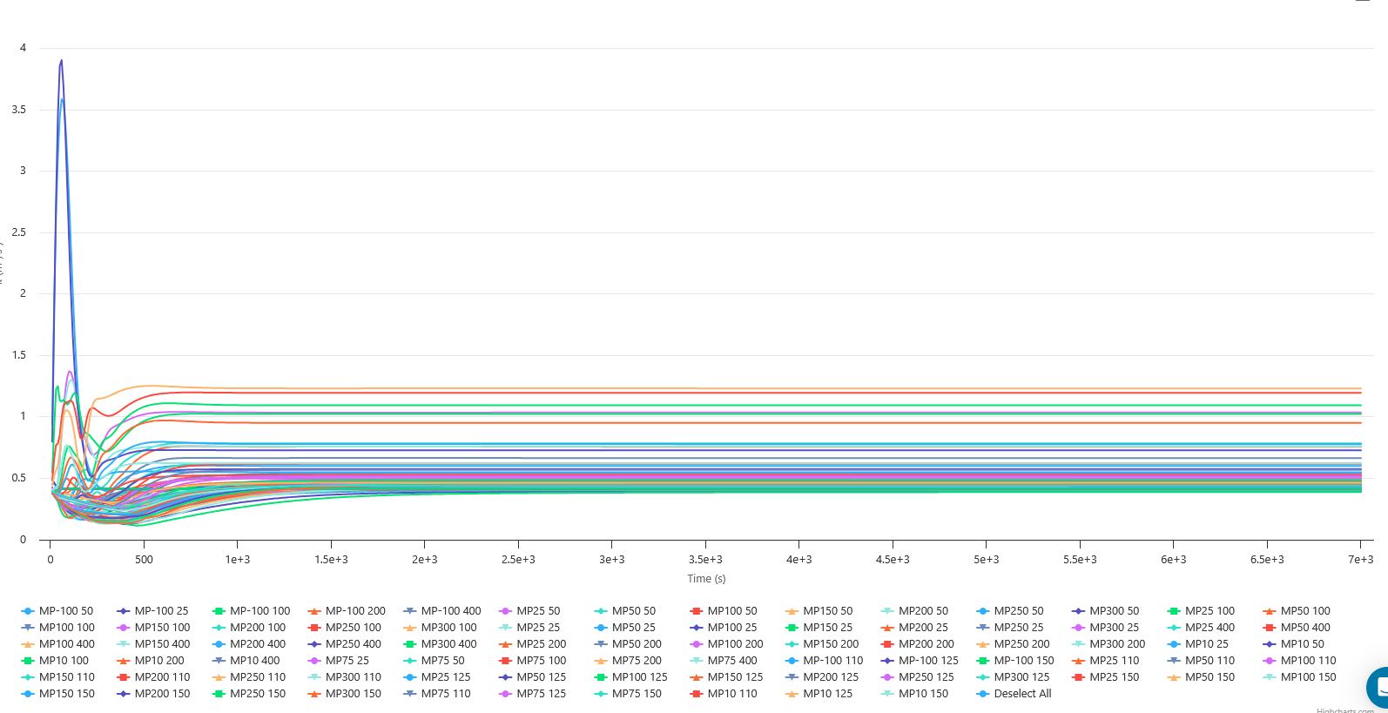Click the chat widget bubble icon
This screenshot has width=1388, height=713.
(x=1379, y=687)
